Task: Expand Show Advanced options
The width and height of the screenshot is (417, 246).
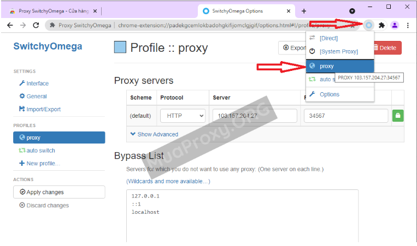Action: pos(154,134)
